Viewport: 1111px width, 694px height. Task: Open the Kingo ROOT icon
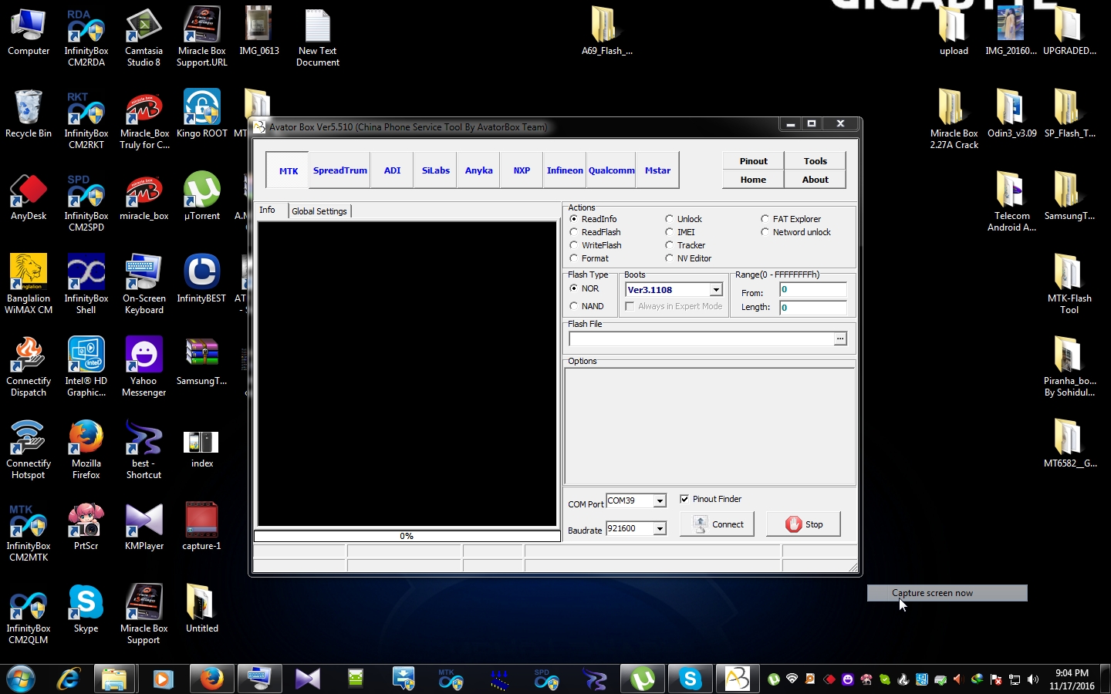[x=202, y=114]
